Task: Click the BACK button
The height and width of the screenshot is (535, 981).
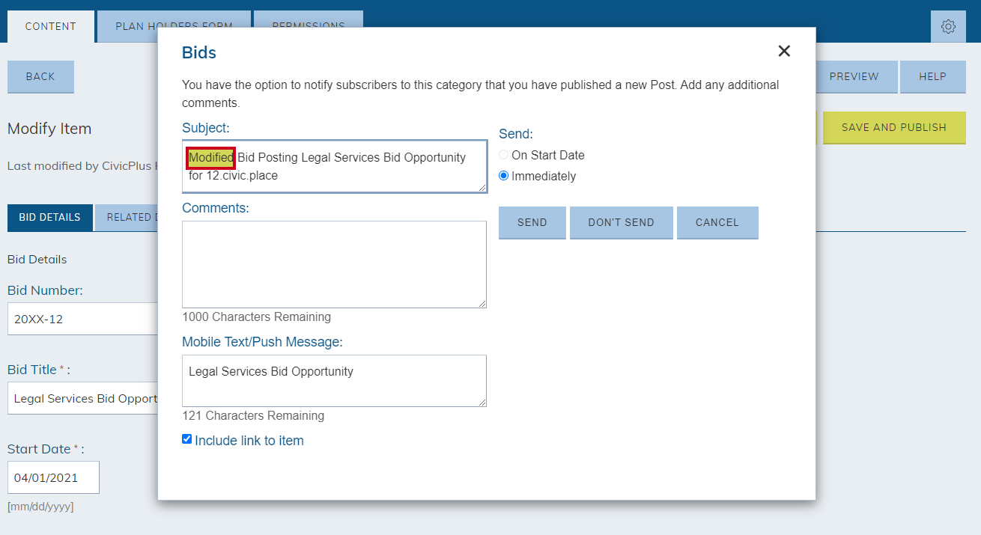Action: (x=40, y=76)
